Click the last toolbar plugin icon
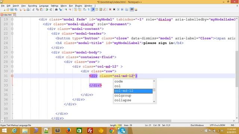The height and width of the screenshot is (134, 239). tap(136, 10)
